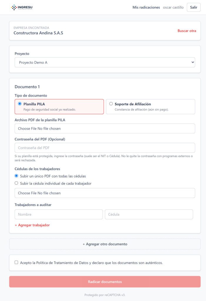
Task: Click the INGRESU logo
Action: pos(22,7)
